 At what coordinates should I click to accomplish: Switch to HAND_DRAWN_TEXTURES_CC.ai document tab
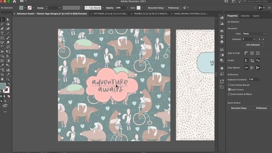(x=191, y=14)
